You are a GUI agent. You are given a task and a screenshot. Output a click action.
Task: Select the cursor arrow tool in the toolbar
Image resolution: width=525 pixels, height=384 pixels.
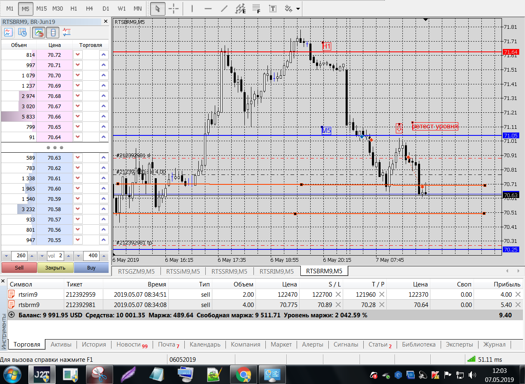pyautogui.click(x=157, y=8)
